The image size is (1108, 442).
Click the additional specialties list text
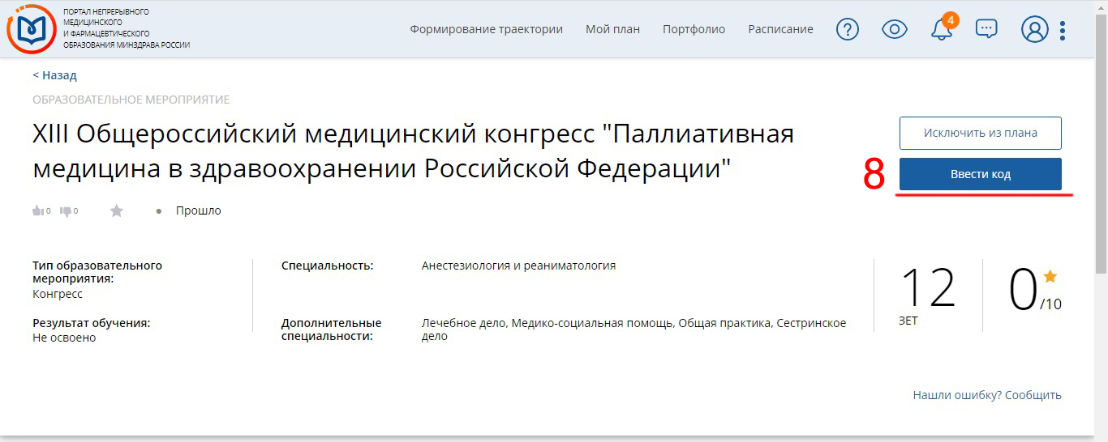pyautogui.click(x=633, y=329)
